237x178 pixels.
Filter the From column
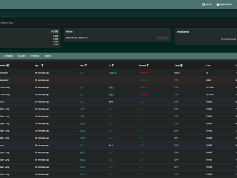pyautogui.click(x=86, y=65)
